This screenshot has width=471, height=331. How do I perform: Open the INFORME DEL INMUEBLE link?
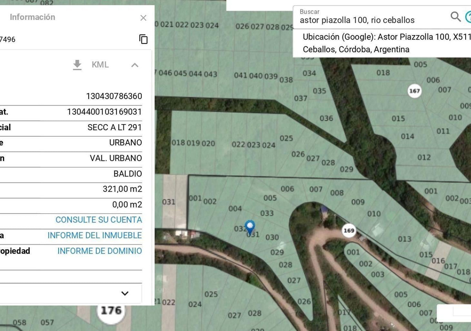coord(95,235)
